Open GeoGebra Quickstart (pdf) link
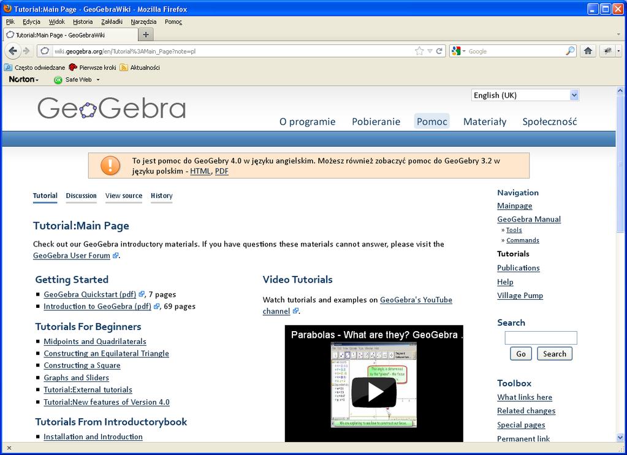The image size is (627, 455). (x=90, y=294)
